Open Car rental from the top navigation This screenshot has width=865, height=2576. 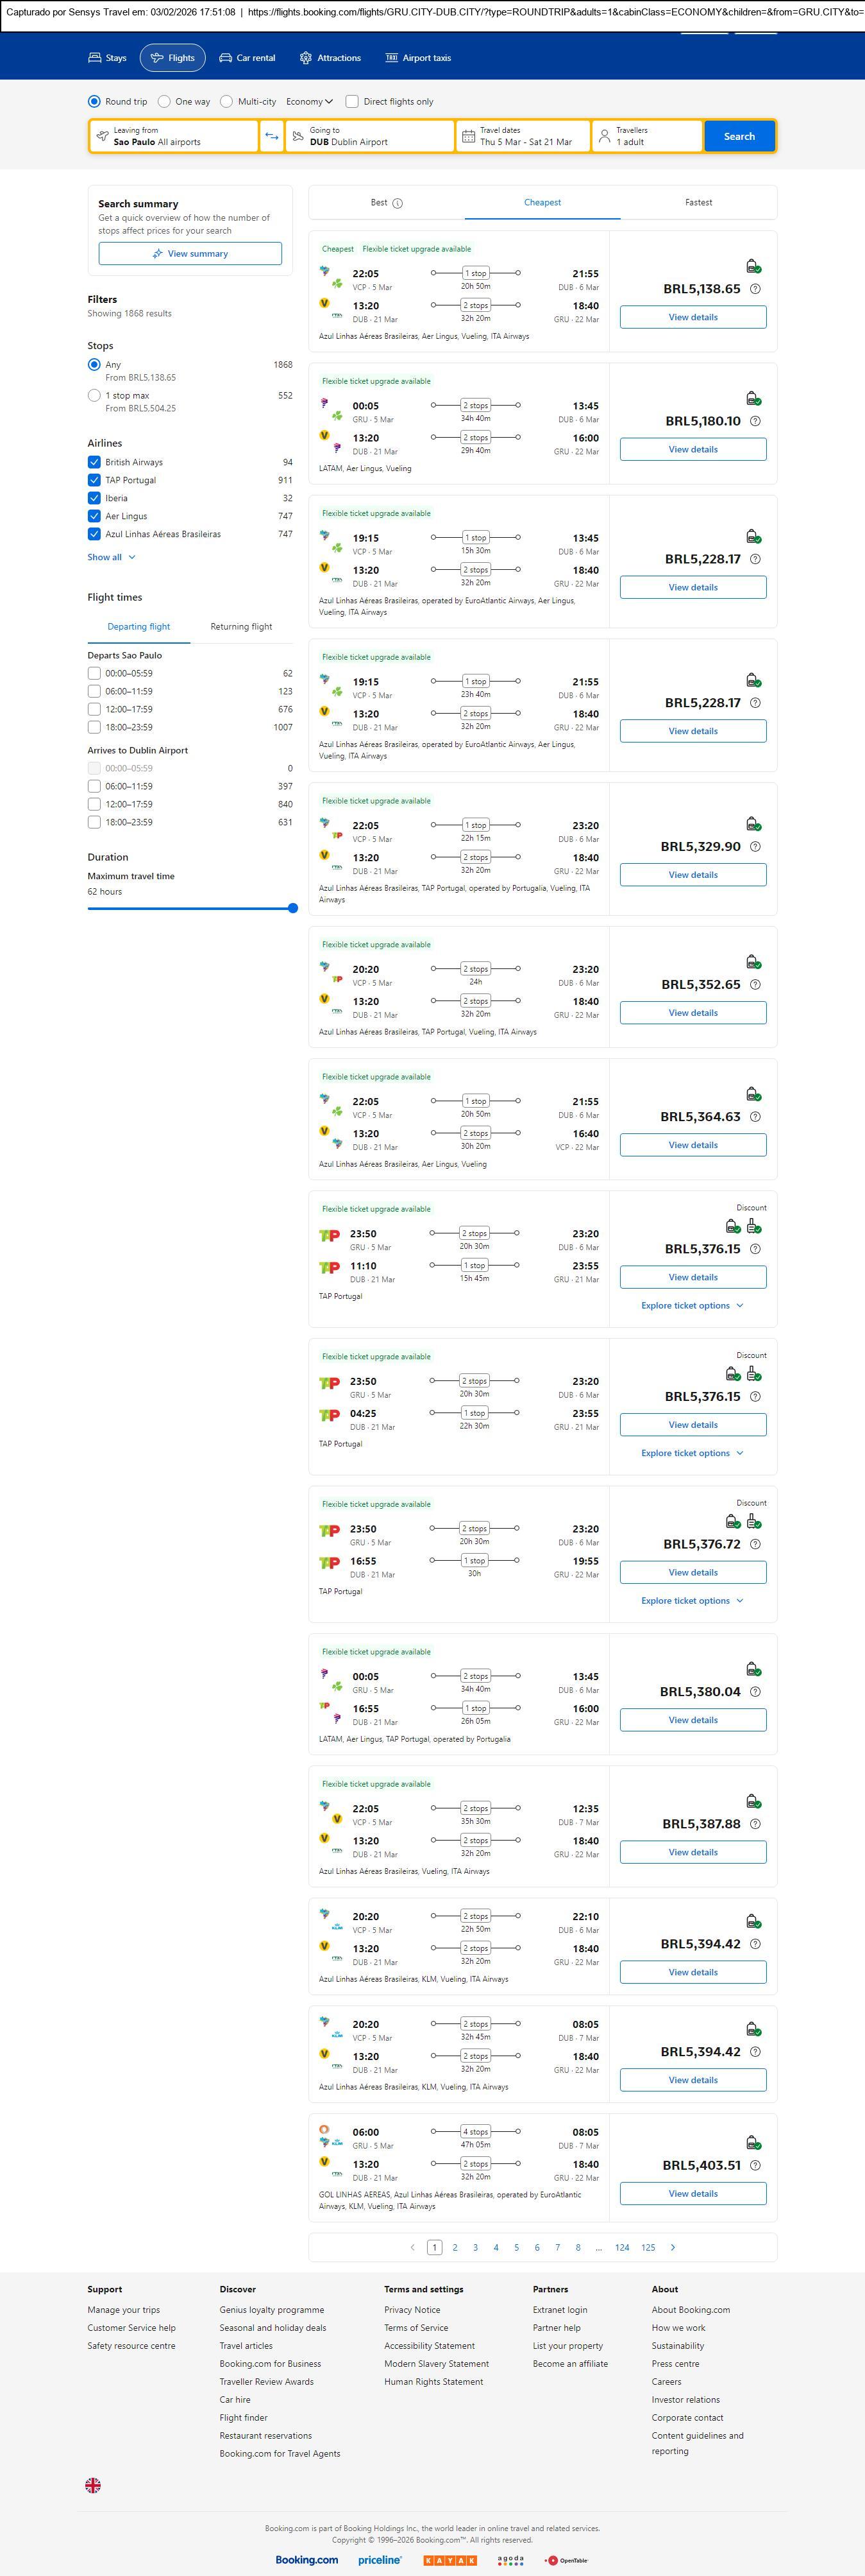247,58
